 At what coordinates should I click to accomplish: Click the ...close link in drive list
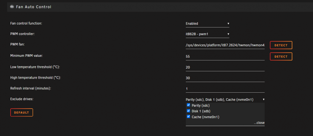(259, 123)
